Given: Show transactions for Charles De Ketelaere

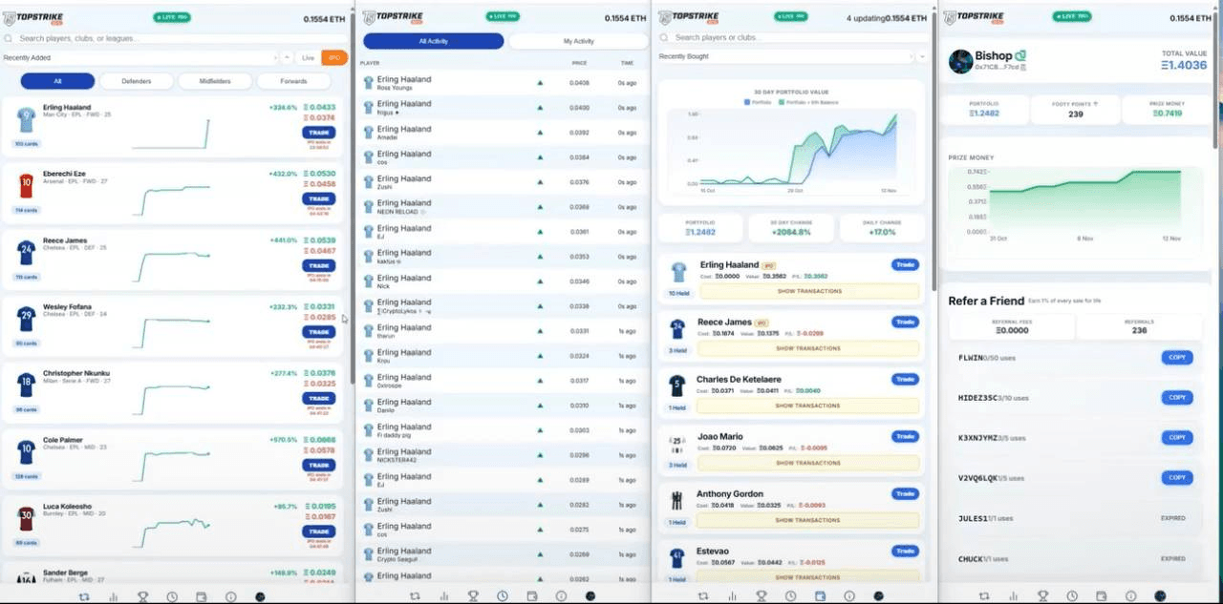Looking at the screenshot, I should (808, 406).
